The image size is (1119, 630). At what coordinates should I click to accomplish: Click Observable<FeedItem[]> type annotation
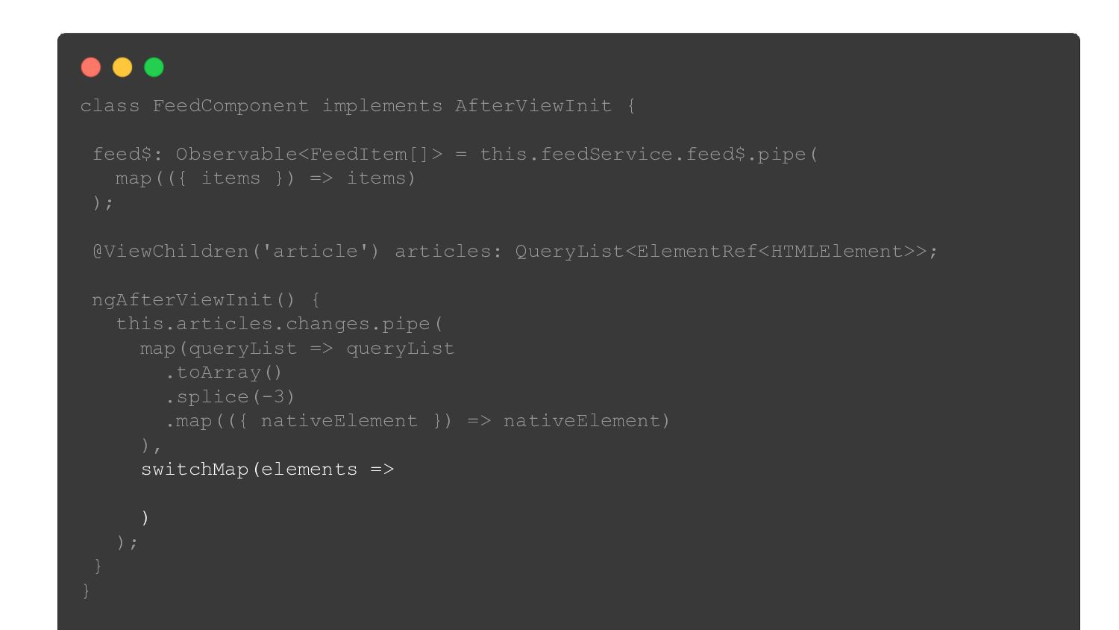tap(309, 155)
